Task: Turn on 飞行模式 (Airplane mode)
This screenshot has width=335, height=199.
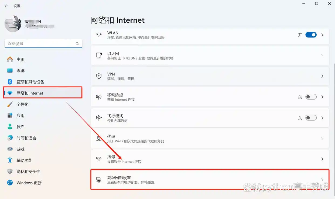Action: [x=311, y=118]
